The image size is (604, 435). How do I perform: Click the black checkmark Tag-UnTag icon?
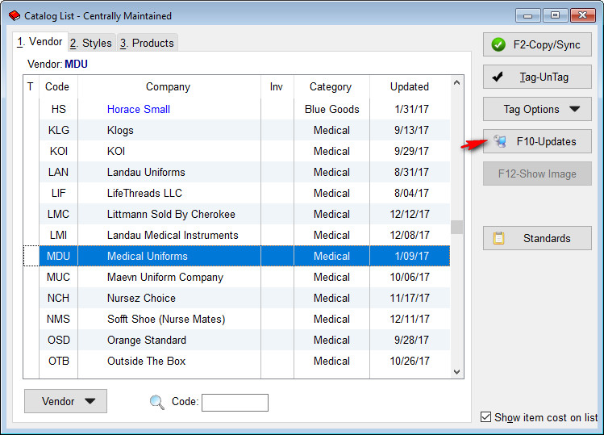pyautogui.click(x=498, y=77)
